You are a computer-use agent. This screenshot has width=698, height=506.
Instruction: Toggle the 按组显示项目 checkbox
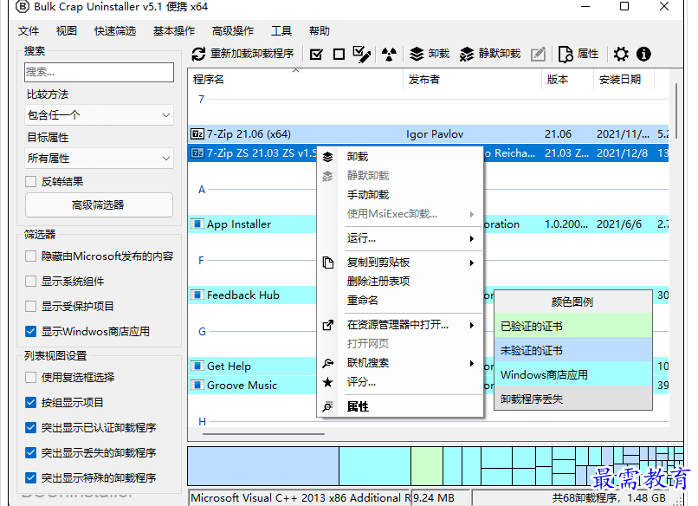point(32,402)
